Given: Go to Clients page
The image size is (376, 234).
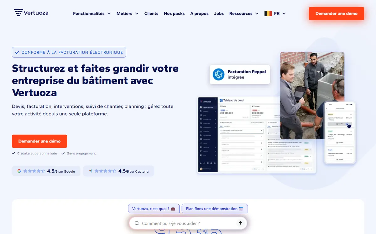Looking at the screenshot, I should point(151,13).
